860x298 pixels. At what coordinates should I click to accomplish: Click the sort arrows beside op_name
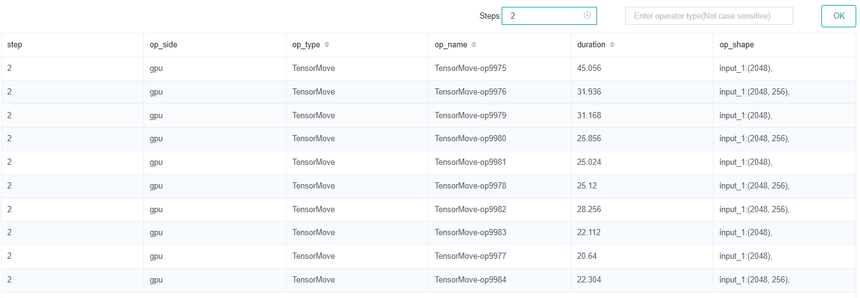coord(474,45)
